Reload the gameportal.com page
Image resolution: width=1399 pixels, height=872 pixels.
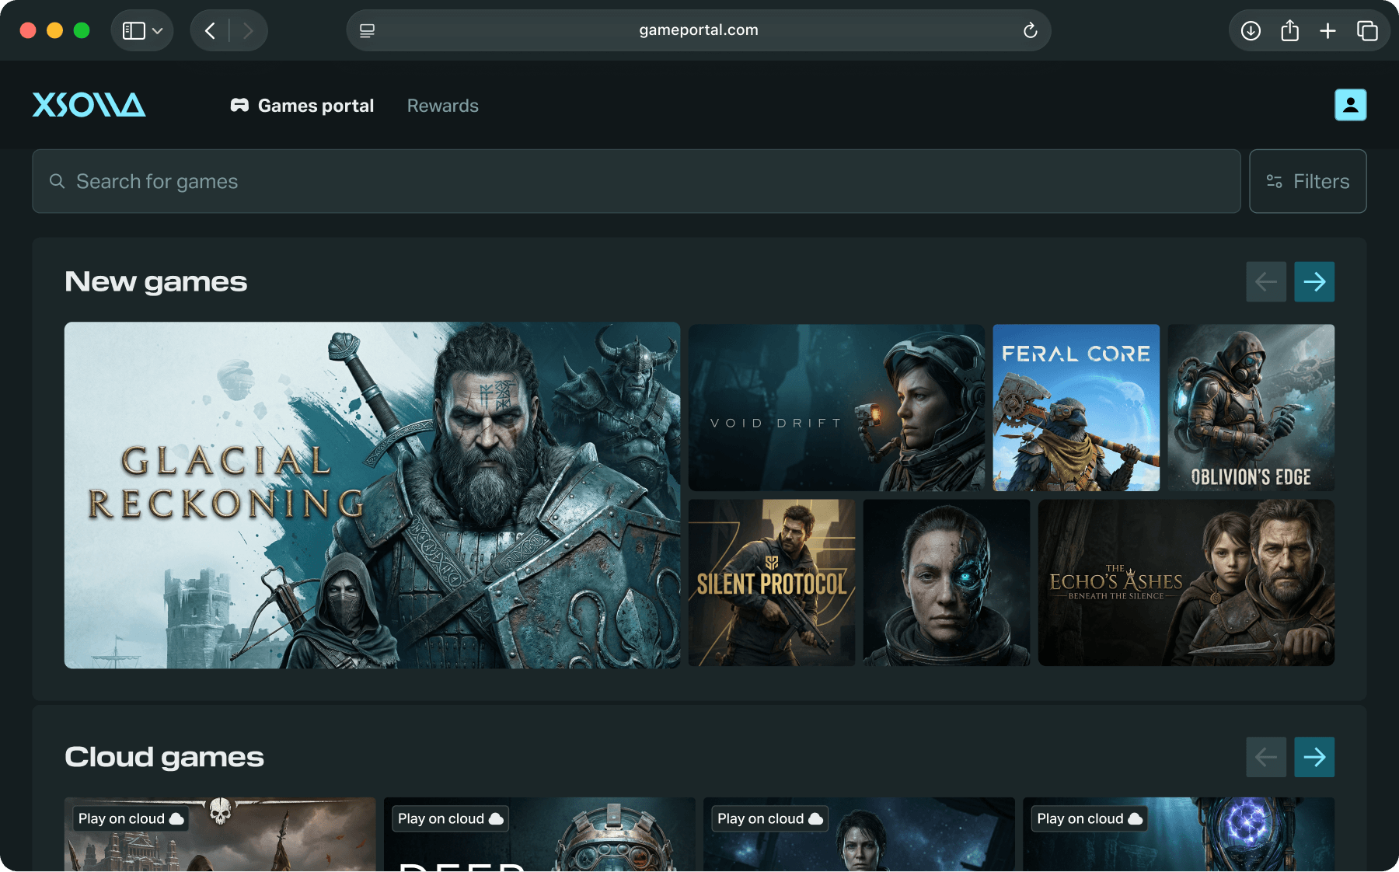[x=1030, y=31]
